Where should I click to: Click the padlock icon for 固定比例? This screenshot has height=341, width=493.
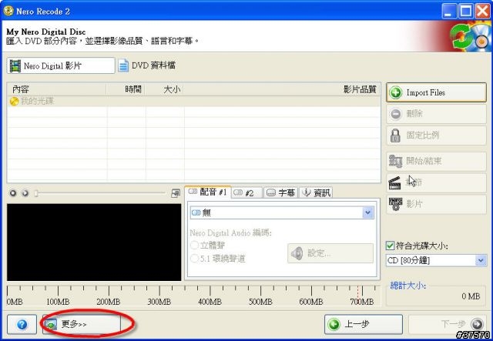395,135
